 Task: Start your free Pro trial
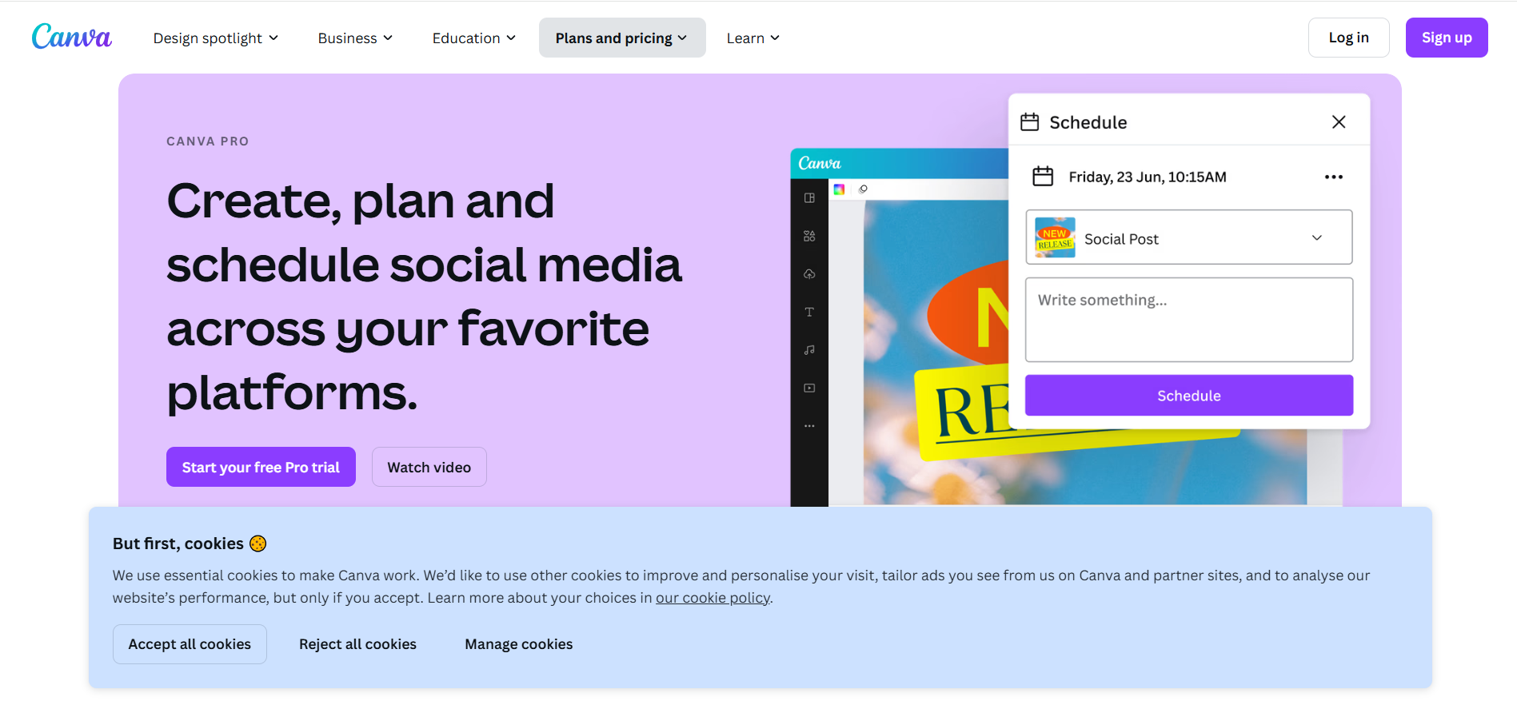pos(261,467)
